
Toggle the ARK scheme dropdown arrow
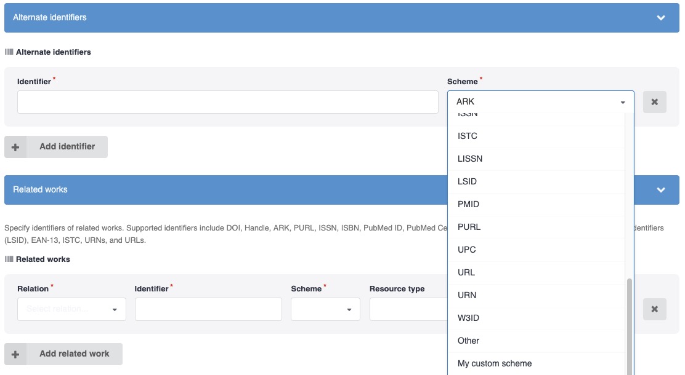click(623, 102)
